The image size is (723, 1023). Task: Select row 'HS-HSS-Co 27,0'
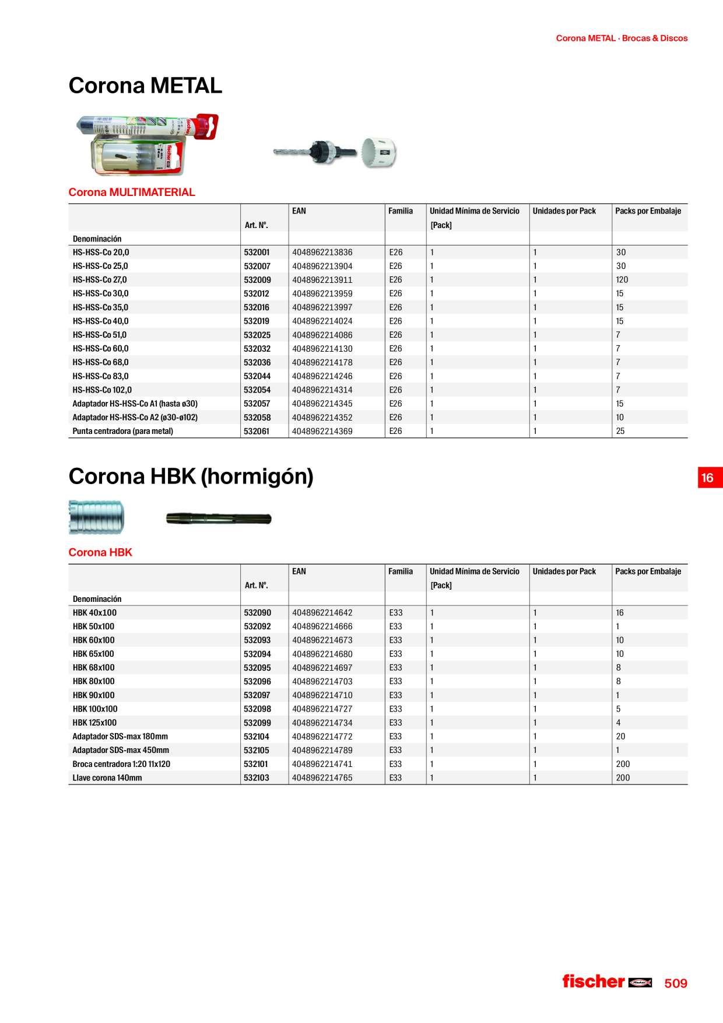click(x=378, y=280)
